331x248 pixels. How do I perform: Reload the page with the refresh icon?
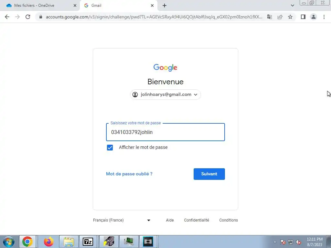(x=28, y=17)
